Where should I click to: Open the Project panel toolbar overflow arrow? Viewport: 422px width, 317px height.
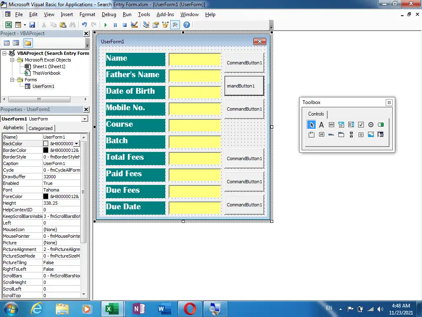pyautogui.click(x=87, y=43)
